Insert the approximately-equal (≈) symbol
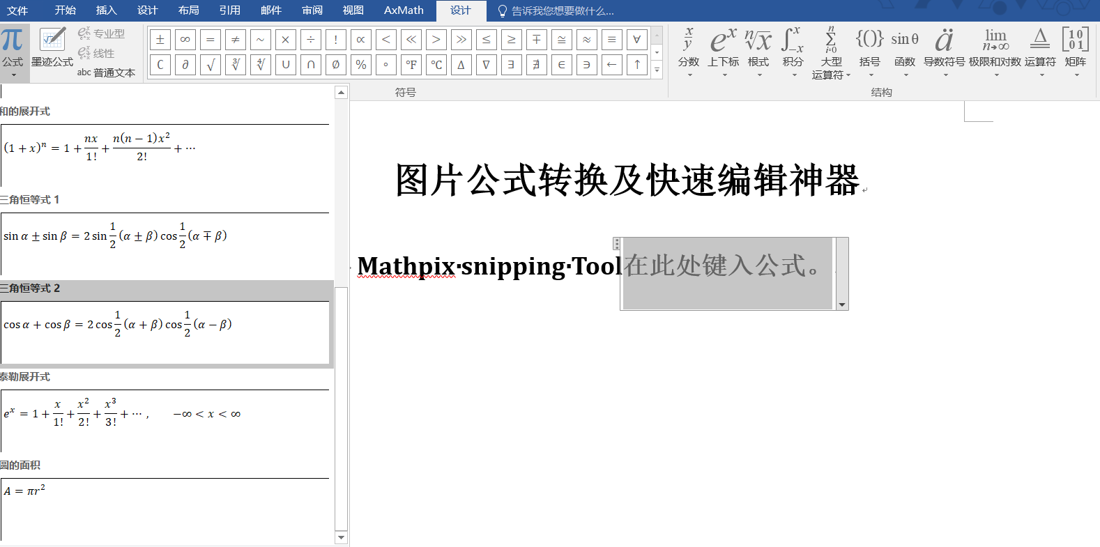The image size is (1100, 547). pyautogui.click(x=587, y=40)
